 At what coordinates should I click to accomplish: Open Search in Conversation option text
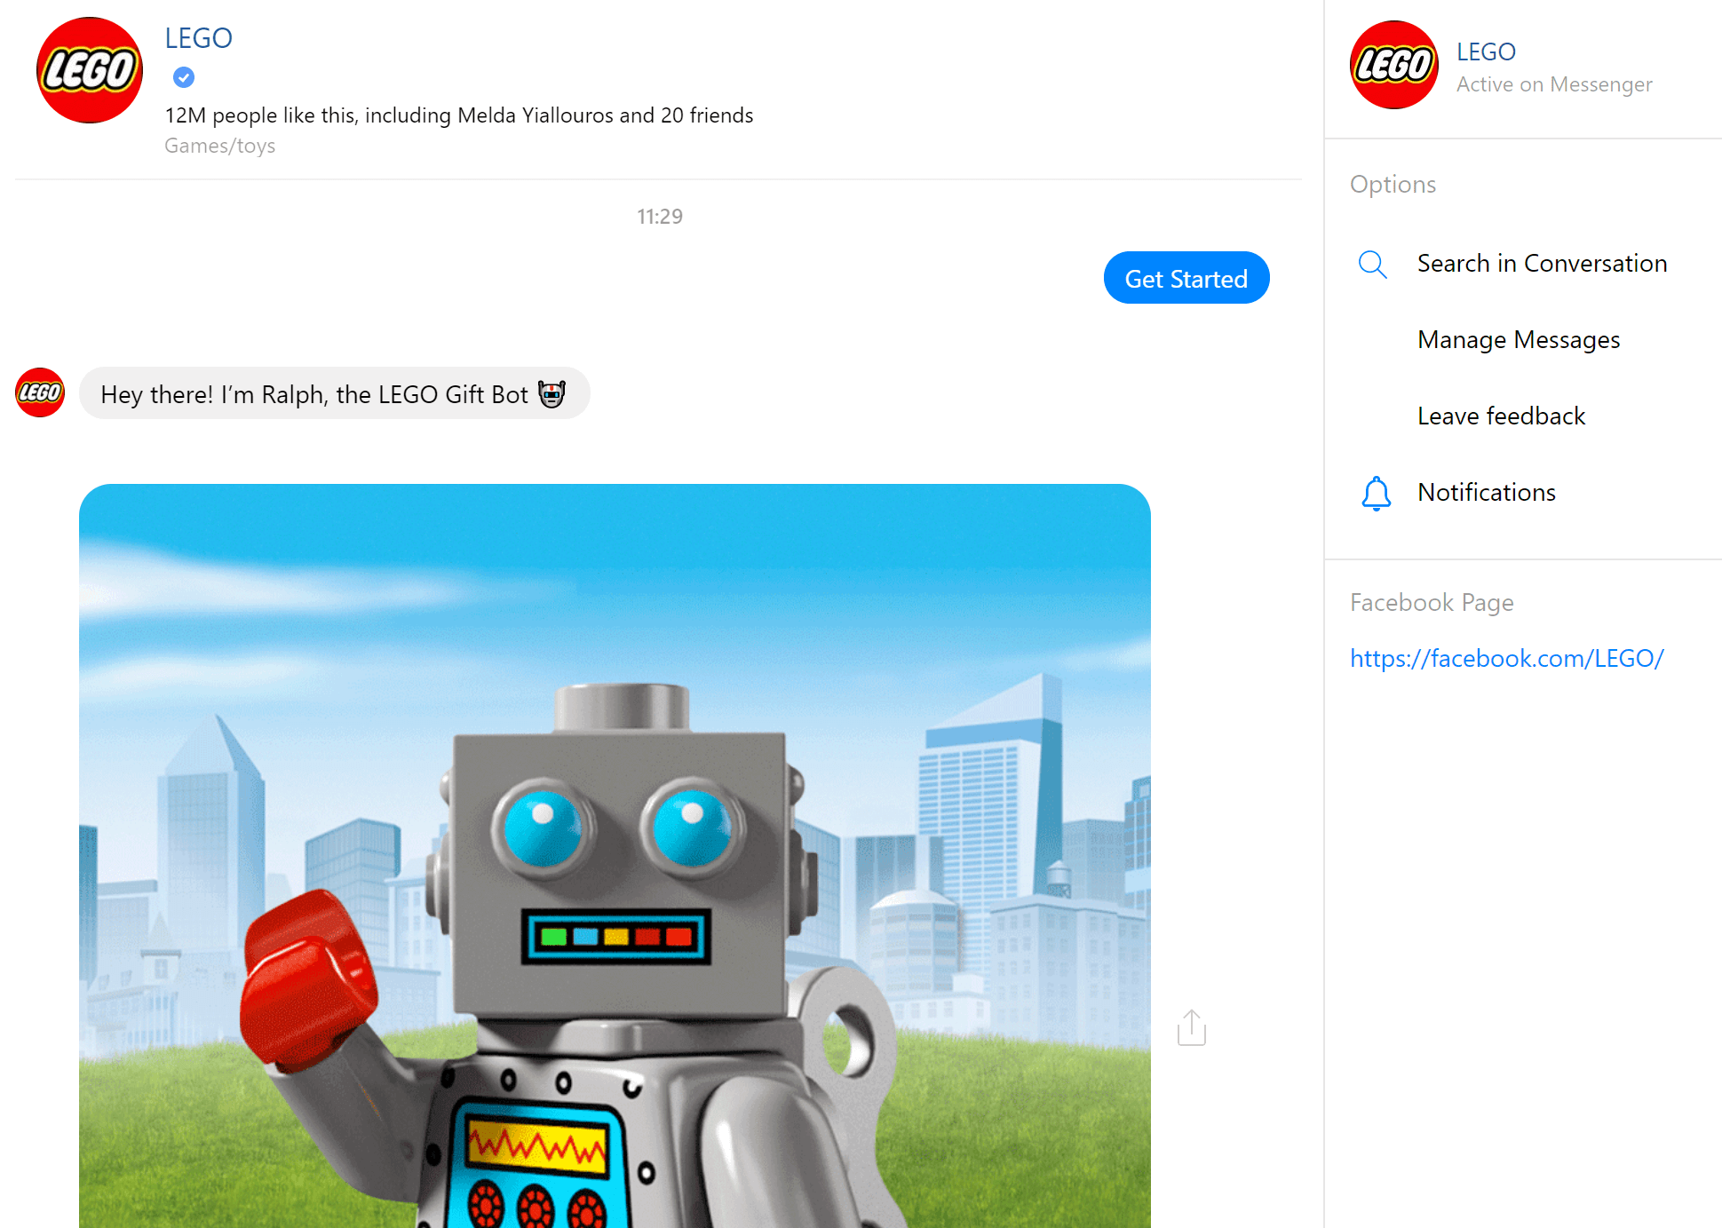pyautogui.click(x=1542, y=264)
